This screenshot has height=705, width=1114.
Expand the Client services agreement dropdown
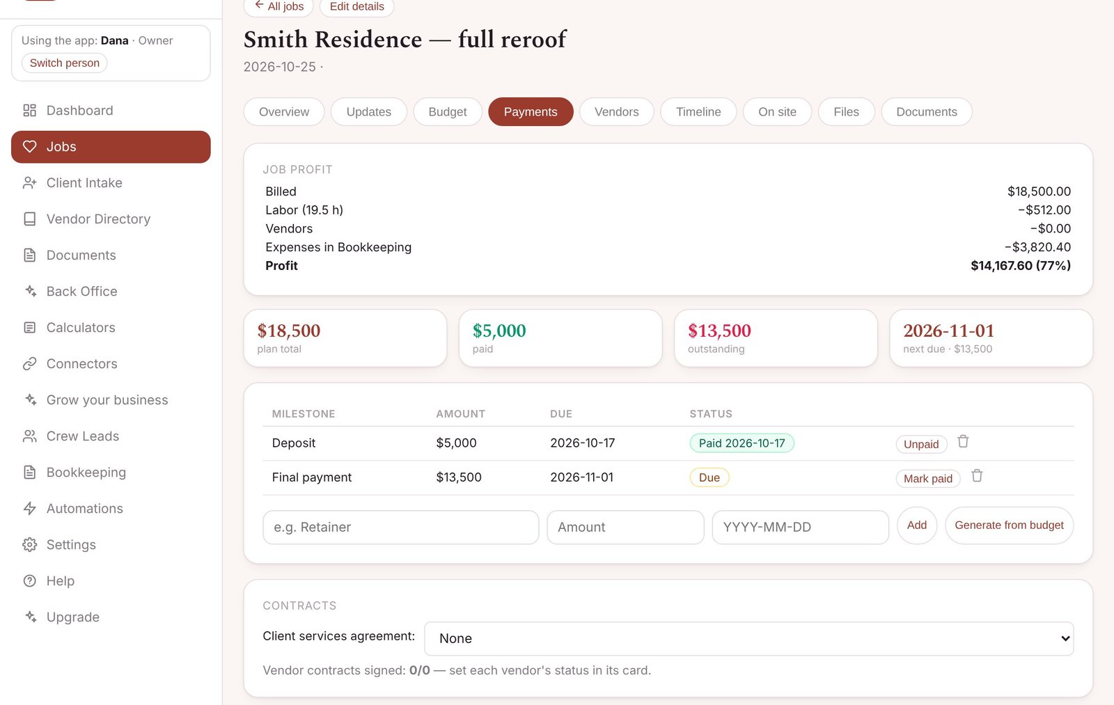point(748,639)
